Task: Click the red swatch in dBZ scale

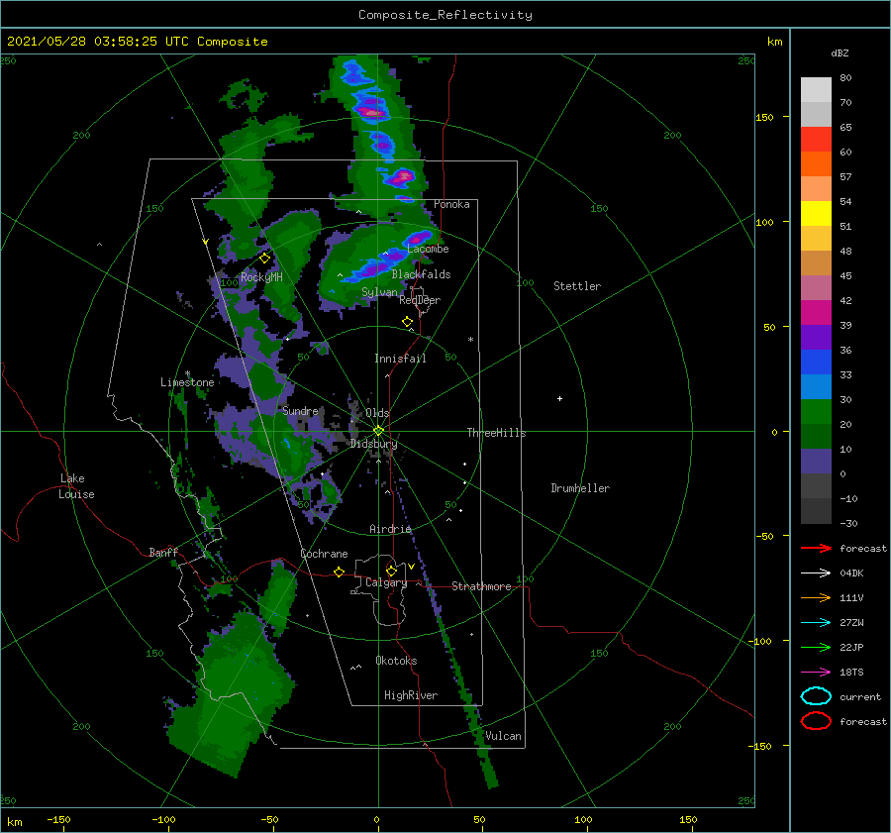Action: [816, 140]
